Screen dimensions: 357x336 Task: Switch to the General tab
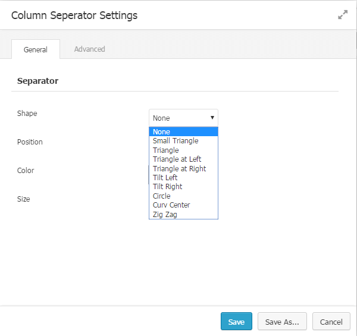[x=36, y=49]
